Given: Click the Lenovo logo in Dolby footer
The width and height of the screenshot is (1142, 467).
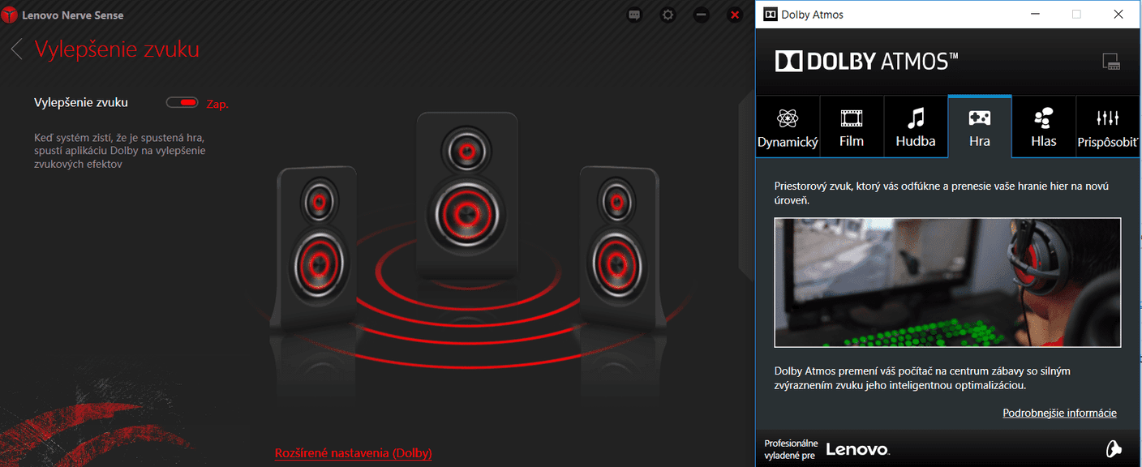Looking at the screenshot, I should (x=857, y=449).
